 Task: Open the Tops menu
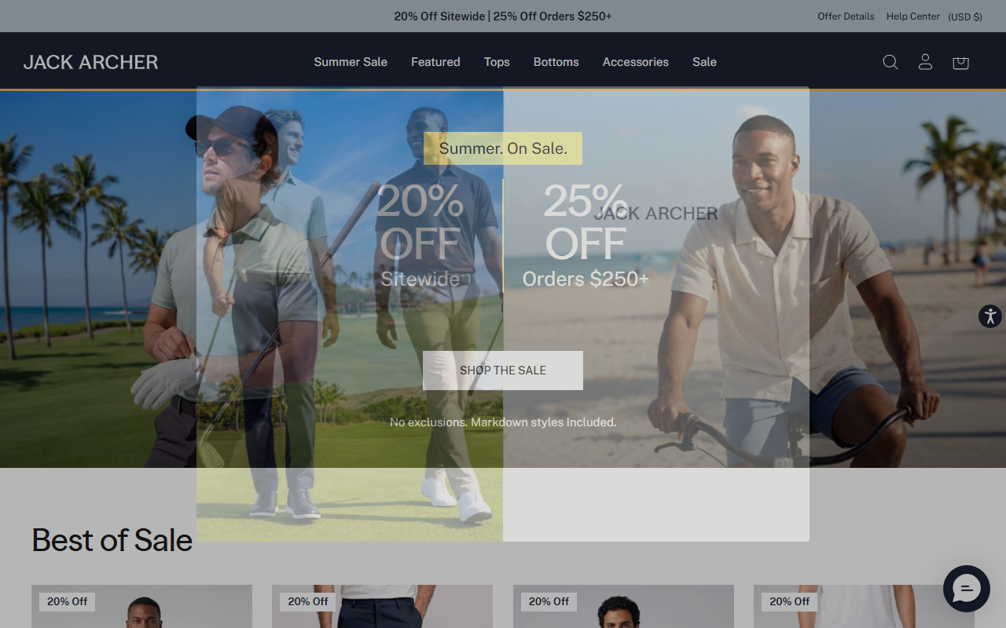(x=497, y=62)
